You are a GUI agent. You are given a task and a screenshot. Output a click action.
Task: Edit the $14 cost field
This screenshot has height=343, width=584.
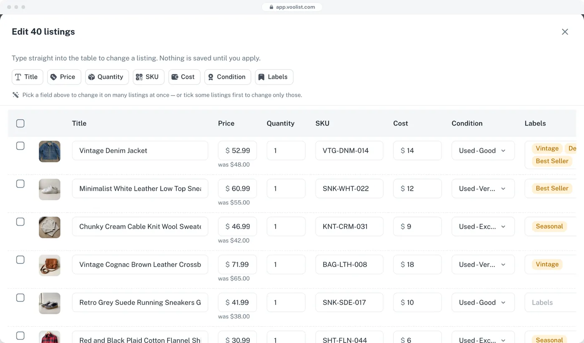point(417,151)
